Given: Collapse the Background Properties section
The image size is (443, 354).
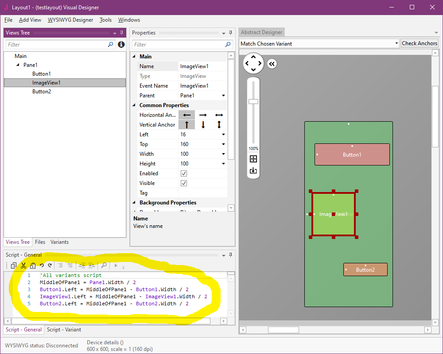Looking at the screenshot, I should click(x=134, y=202).
